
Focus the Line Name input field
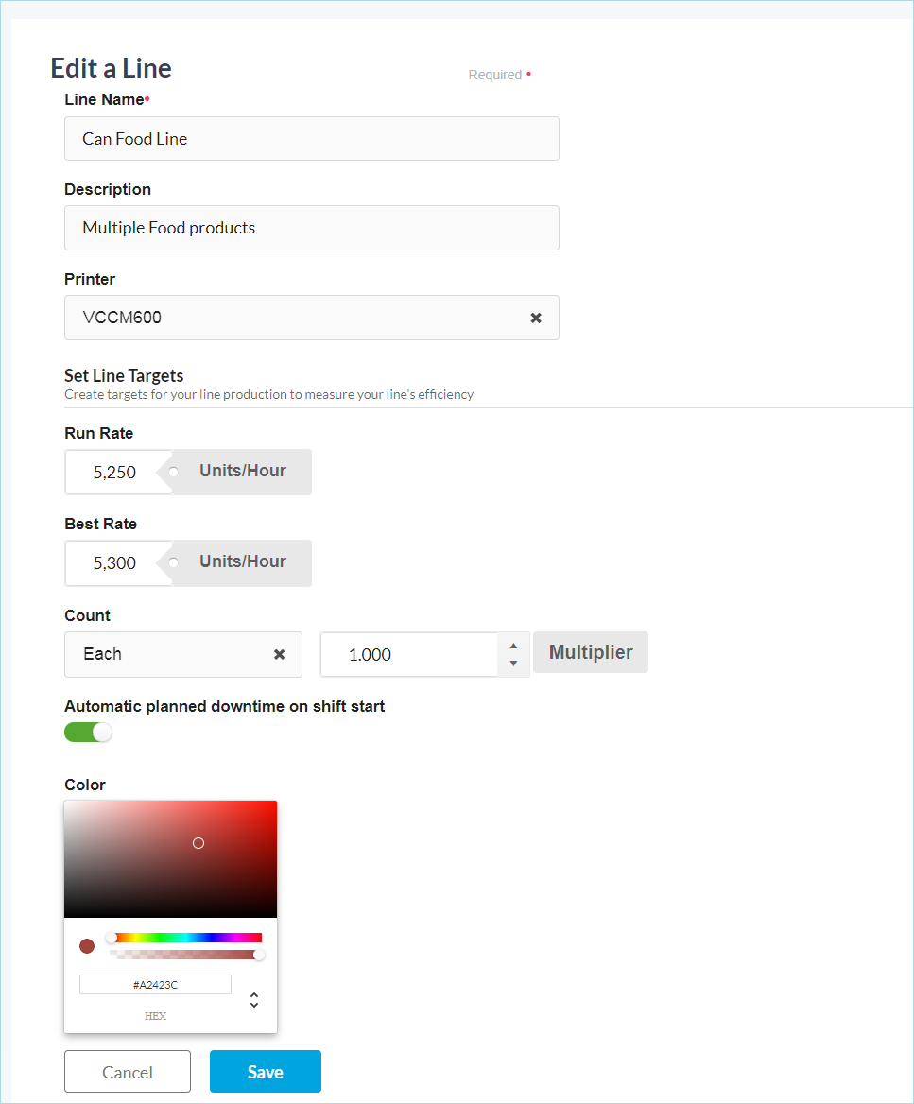click(311, 139)
